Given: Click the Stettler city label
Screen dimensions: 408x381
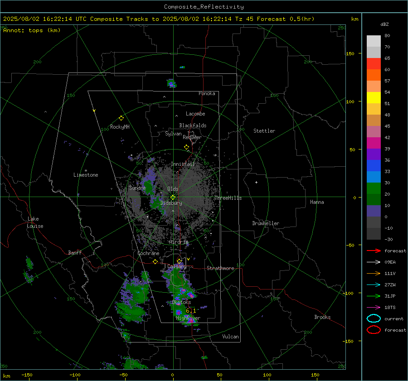Looking at the screenshot, I should tap(264, 131).
